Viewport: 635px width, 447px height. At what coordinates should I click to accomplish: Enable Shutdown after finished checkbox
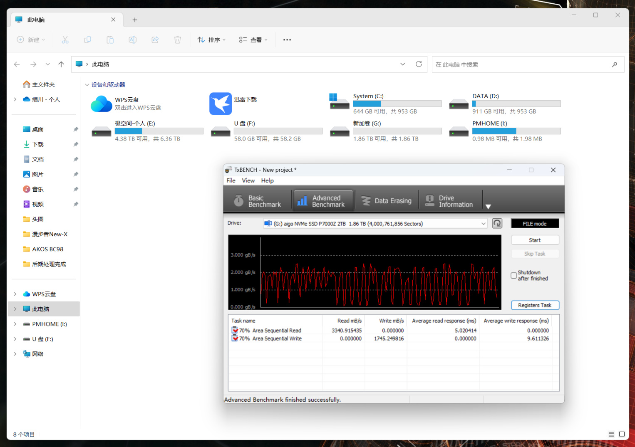click(x=513, y=275)
